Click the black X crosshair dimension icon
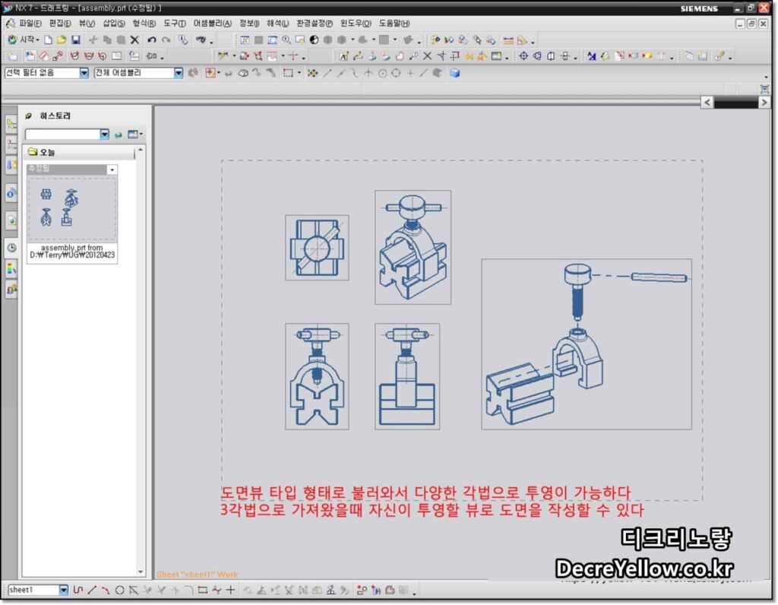This screenshot has height=605, width=778. point(427,56)
